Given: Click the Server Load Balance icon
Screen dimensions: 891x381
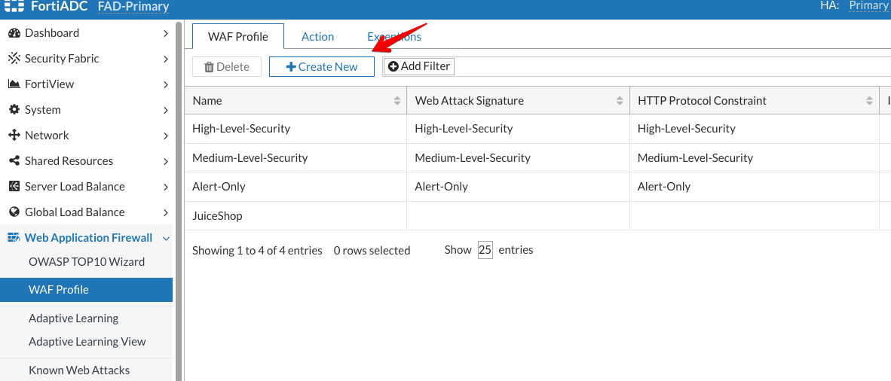Looking at the screenshot, I should [14, 187].
